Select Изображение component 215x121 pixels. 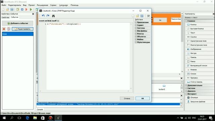tap(200, 49)
